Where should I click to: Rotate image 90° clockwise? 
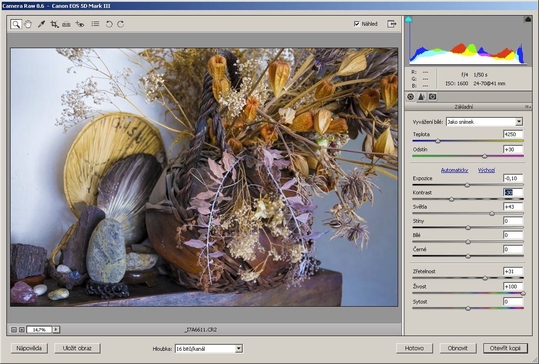coord(121,24)
